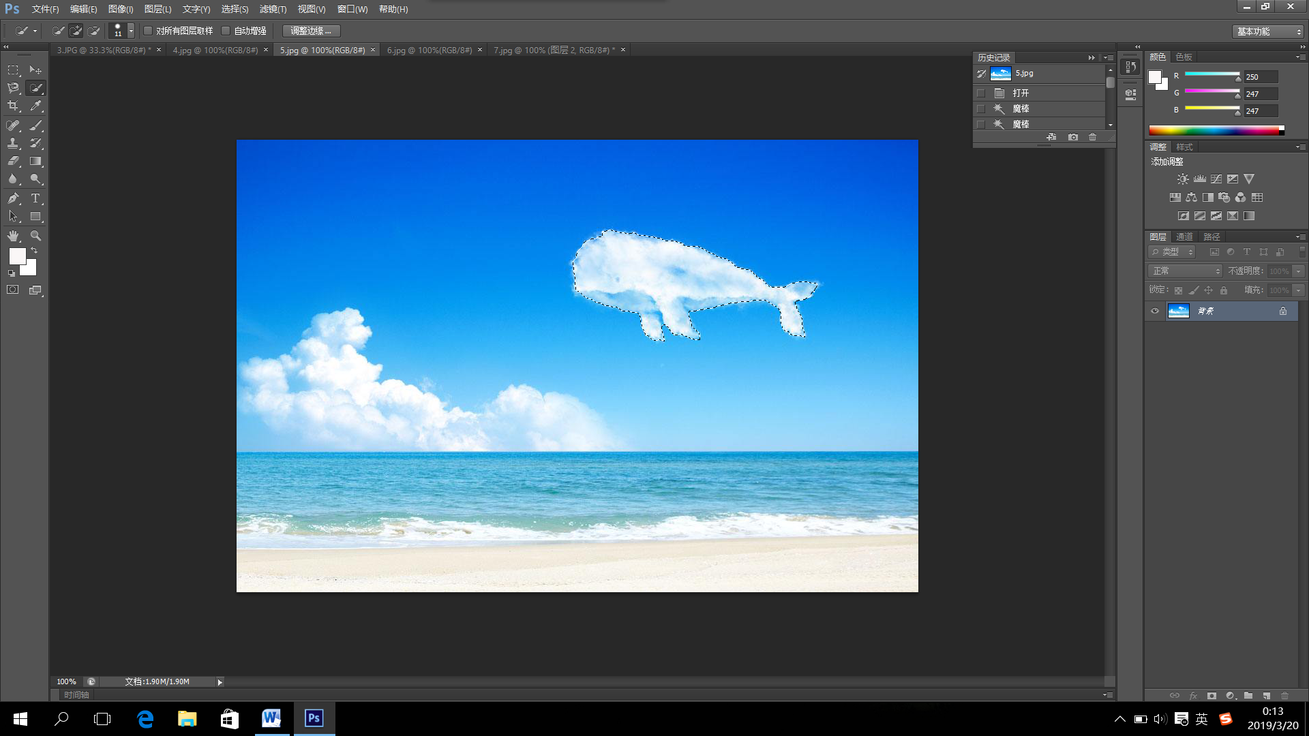
Task: Toggle history brush source for the middle '魔棒' state
Action: pyautogui.click(x=981, y=108)
